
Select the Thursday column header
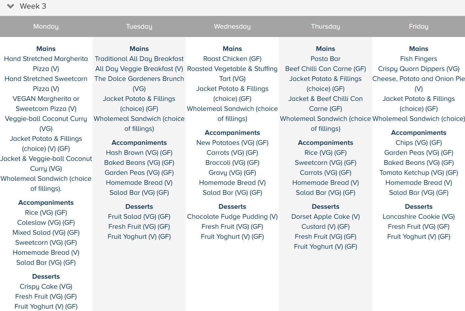tap(325, 27)
